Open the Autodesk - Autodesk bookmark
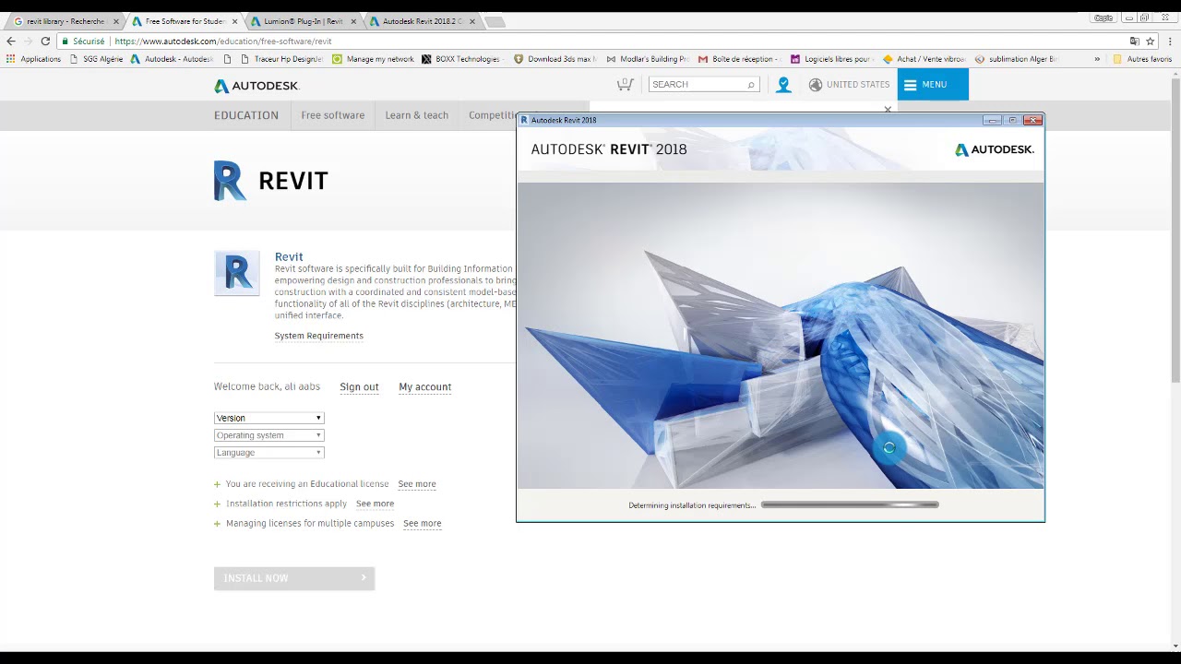Image resolution: width=1181 pixels, height=664 pixels. tap(172, 59)
